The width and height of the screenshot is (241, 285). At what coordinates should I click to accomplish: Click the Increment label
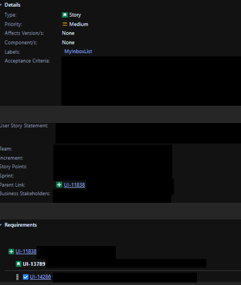point(12,158)
